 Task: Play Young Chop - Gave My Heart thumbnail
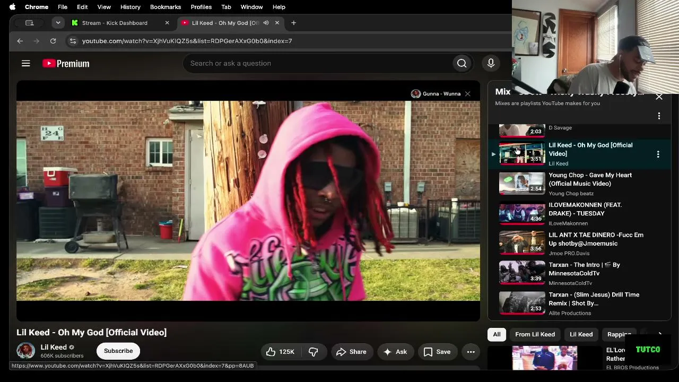(522, 184)
